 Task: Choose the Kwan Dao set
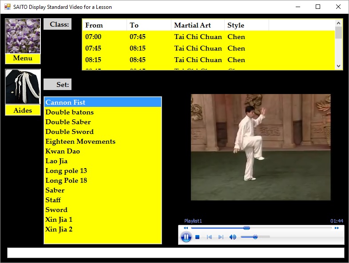(63, 151)
